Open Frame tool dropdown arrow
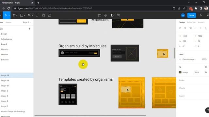The width and height of the screenshot is (209, 117). click(17, 15)
